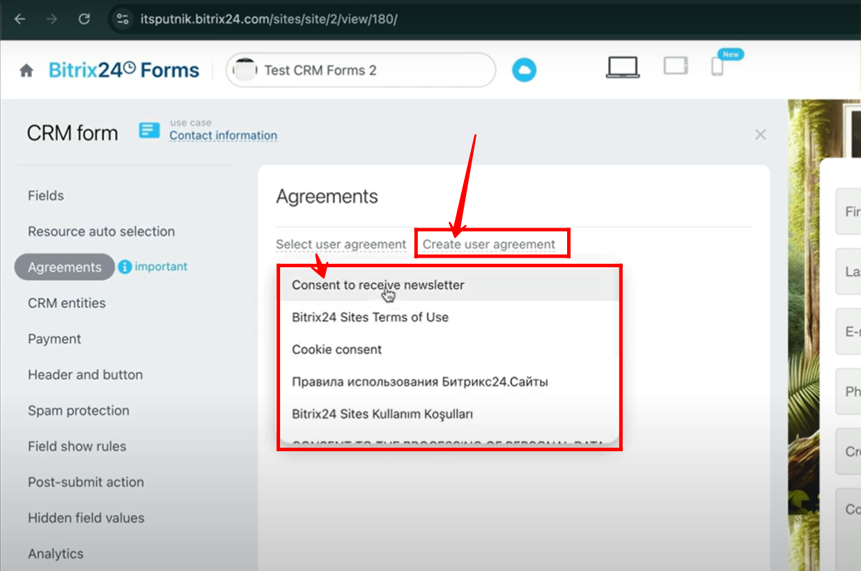Click the CRM form title
Viewport: 861px width, 571px height.
coord(72,133)
